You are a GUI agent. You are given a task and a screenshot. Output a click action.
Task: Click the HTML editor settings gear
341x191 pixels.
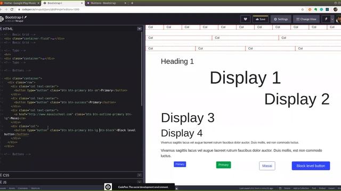[x=1, y=29]
